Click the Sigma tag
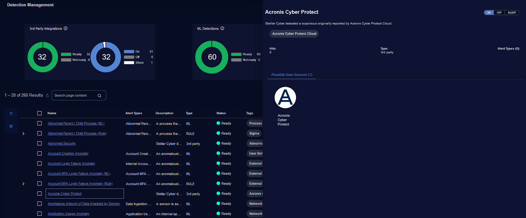The image size is (526, 218). pyautogui.click(x=254, y=133)
